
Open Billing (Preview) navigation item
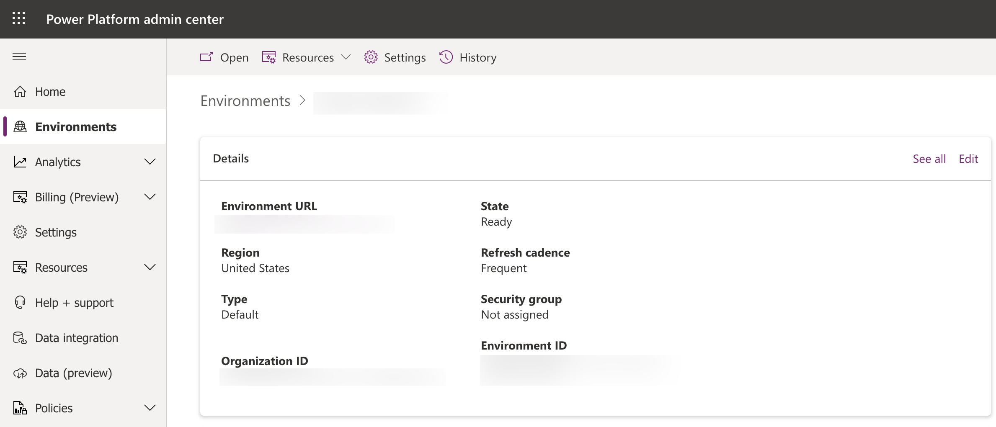pos(83,197)
